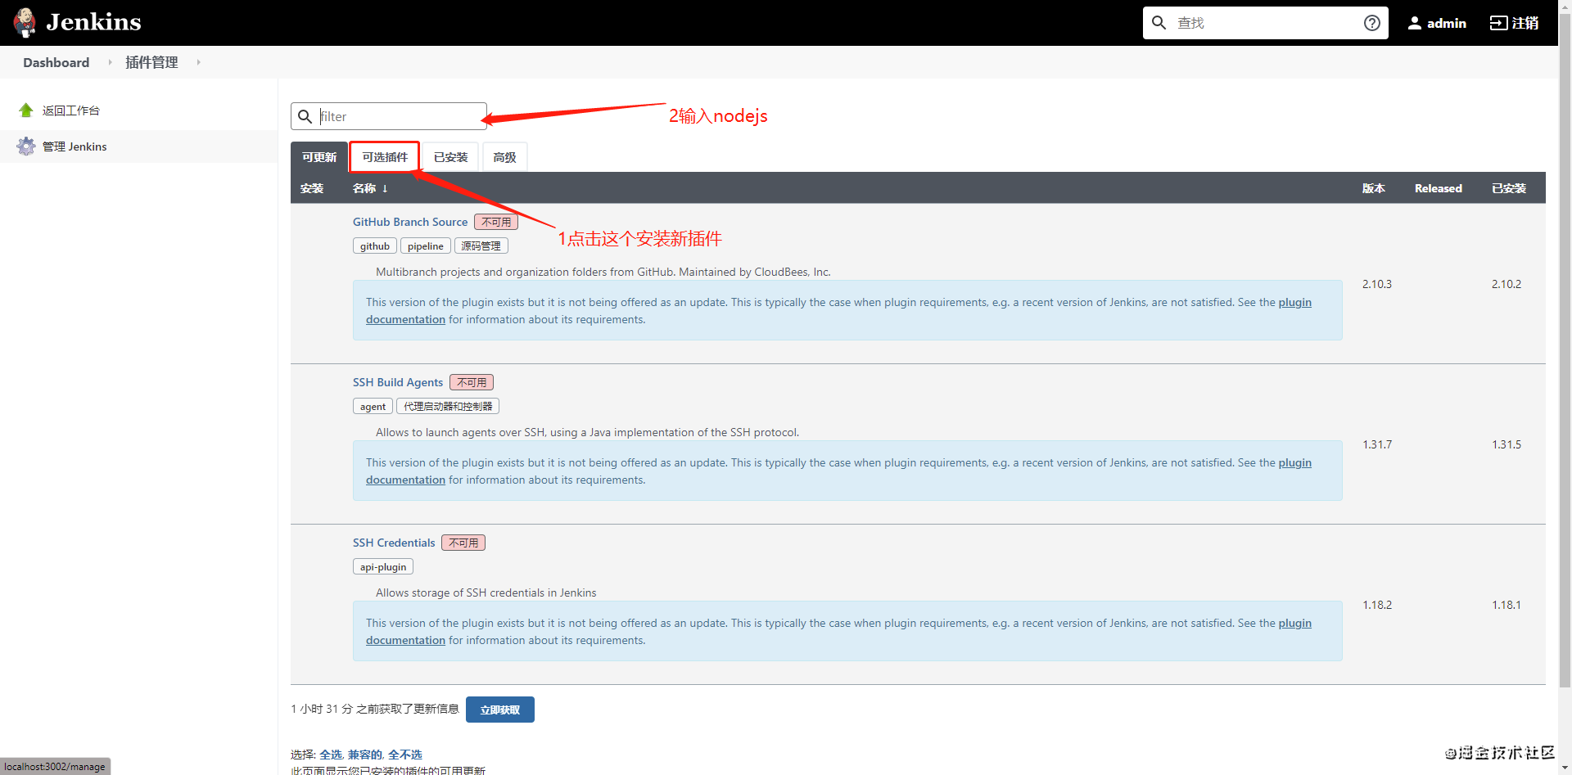Select all plugins via 全选 link

click(x=331, y=755)
